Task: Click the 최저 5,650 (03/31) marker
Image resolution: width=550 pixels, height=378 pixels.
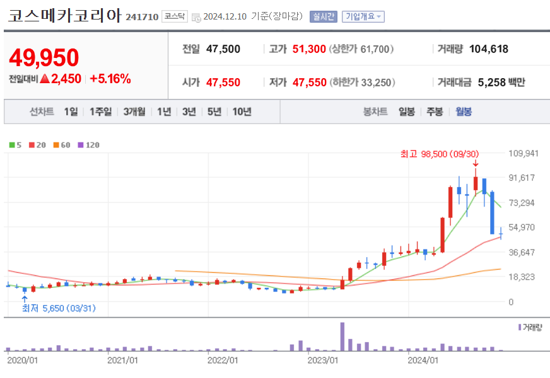Action: 59,308
